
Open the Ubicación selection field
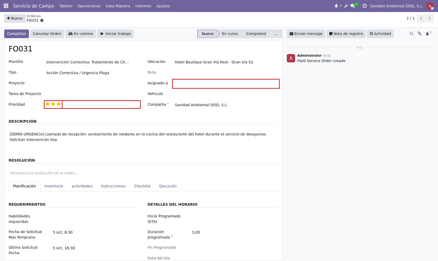[226, 62]
